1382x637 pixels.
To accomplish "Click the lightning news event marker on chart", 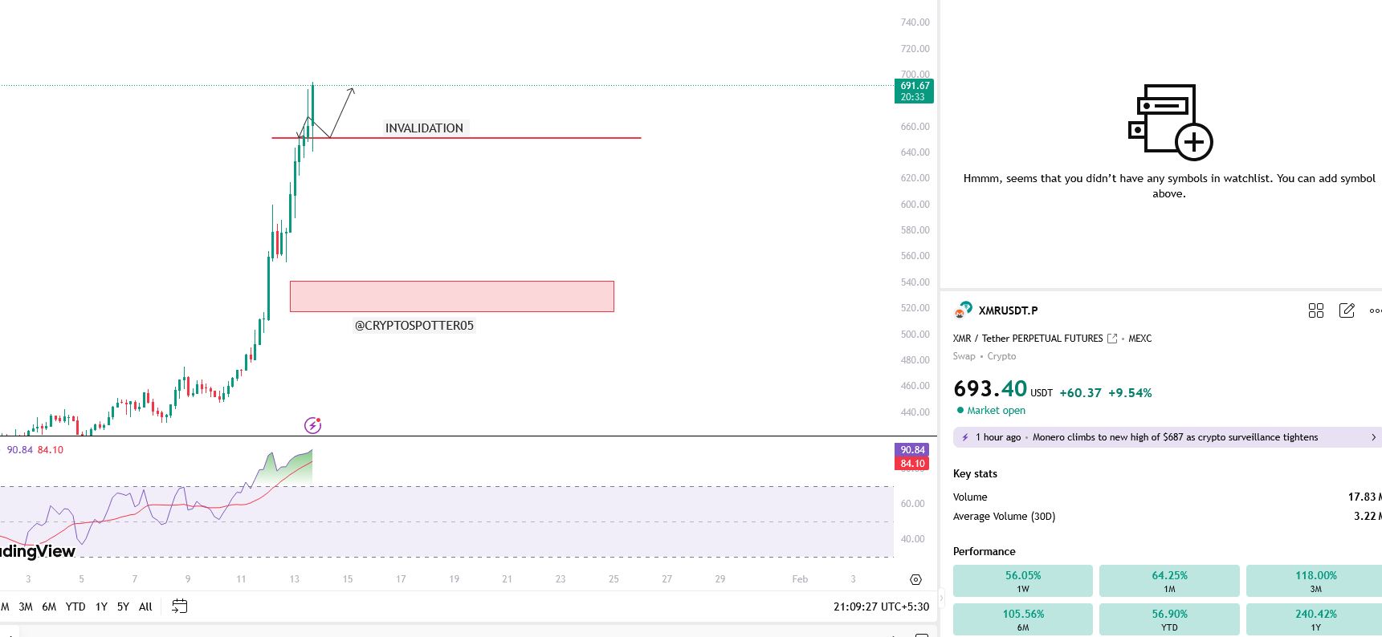I will pos(312,425).
